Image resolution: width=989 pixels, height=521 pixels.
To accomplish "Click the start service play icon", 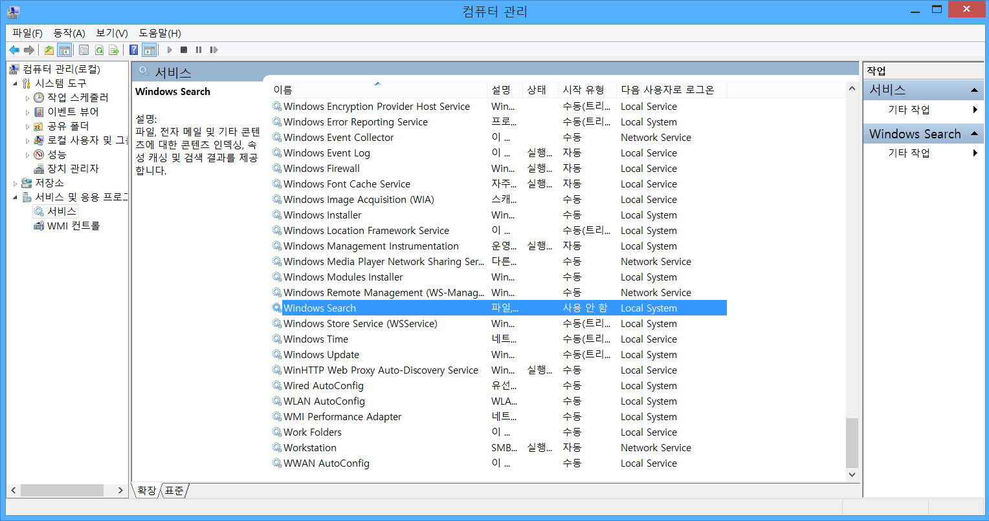I will point(170,50).
